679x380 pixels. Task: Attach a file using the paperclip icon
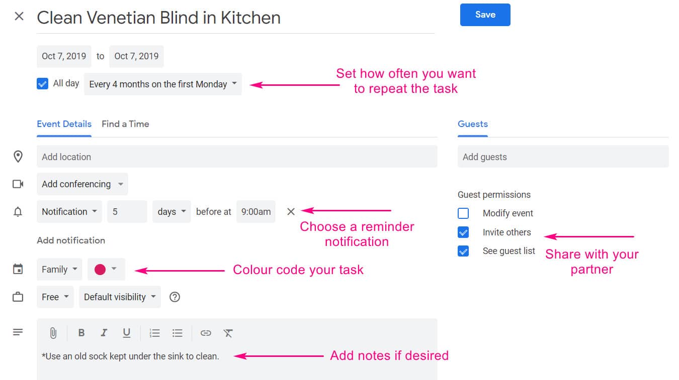(53, 333)
